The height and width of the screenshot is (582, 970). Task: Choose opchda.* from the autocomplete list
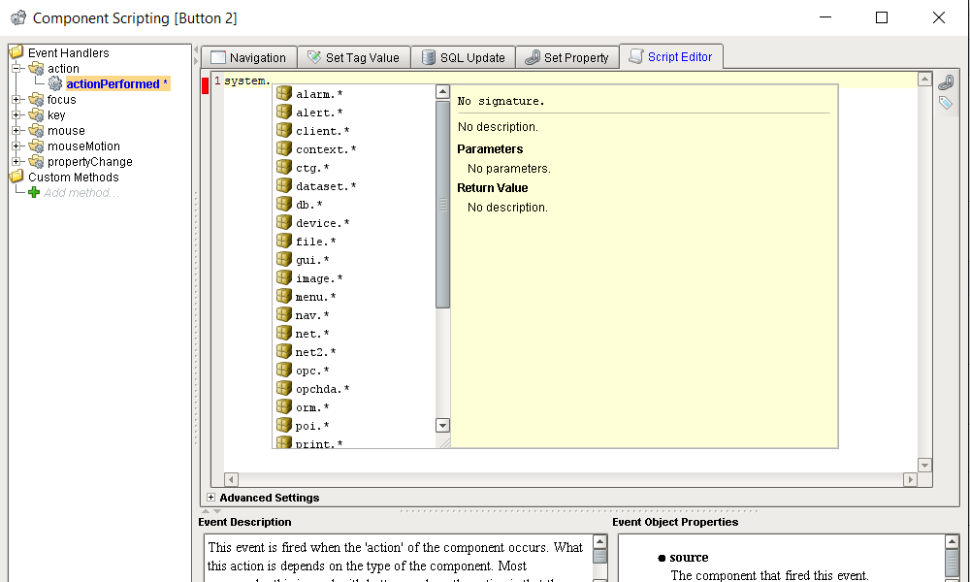click(x=354, y=389)
